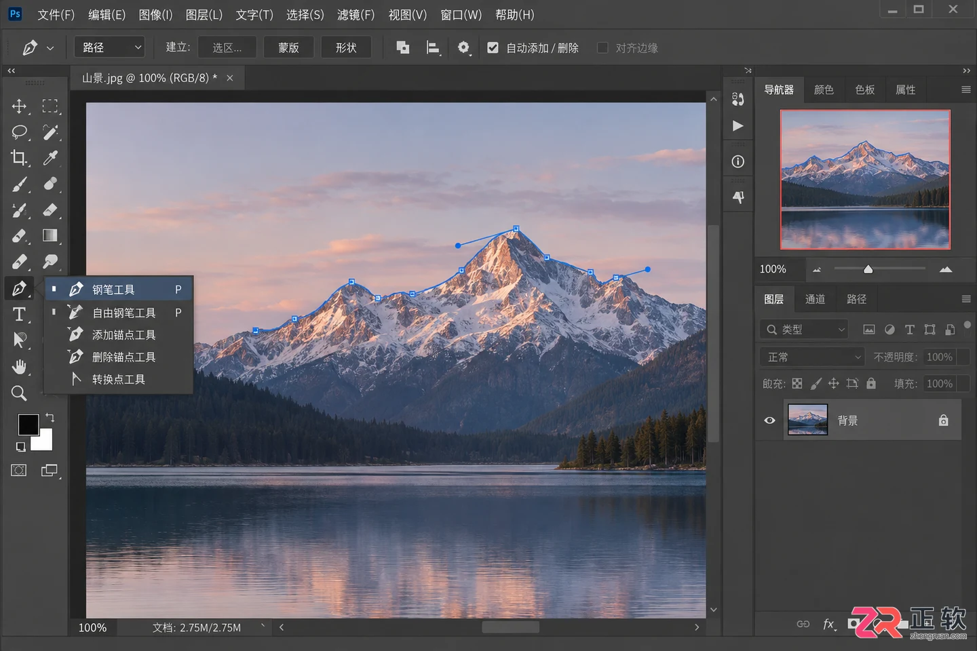
Task: Click the 蒙版 button
Action: [x=289, y=47]
